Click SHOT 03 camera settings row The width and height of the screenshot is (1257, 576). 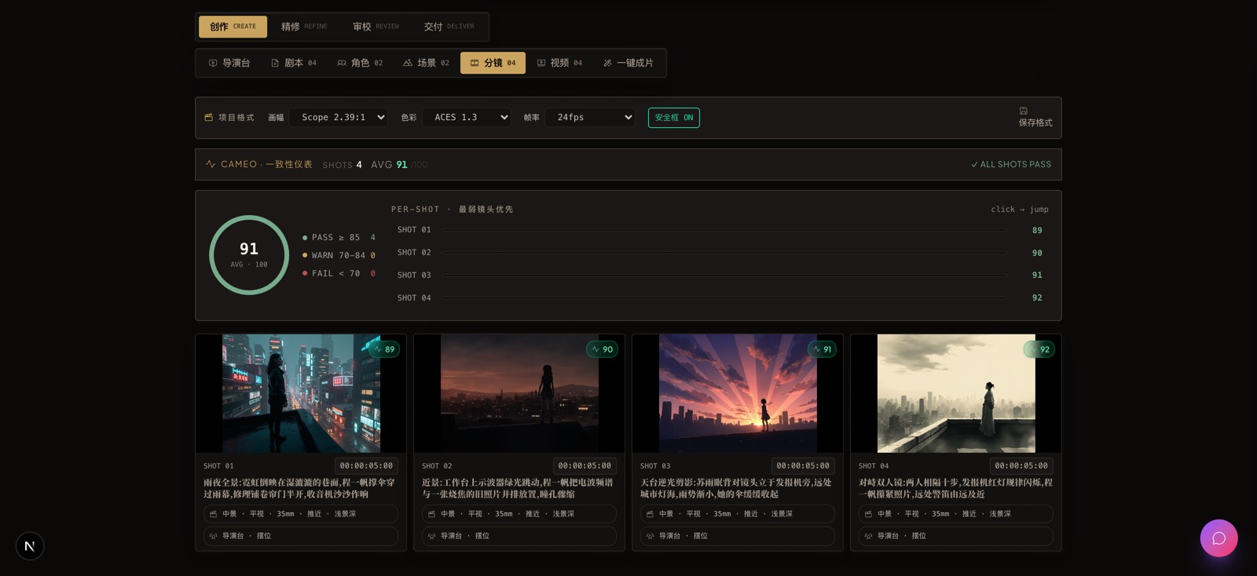pyautogui.click(x=738, y=514)
